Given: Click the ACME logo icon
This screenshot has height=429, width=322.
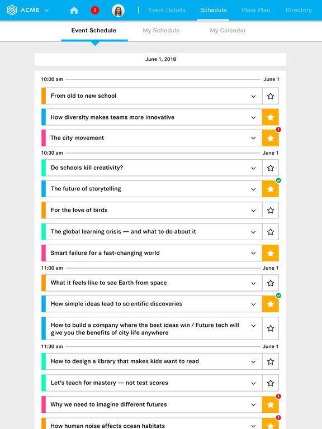Looking at the screenshot, I should click(12, 10).
